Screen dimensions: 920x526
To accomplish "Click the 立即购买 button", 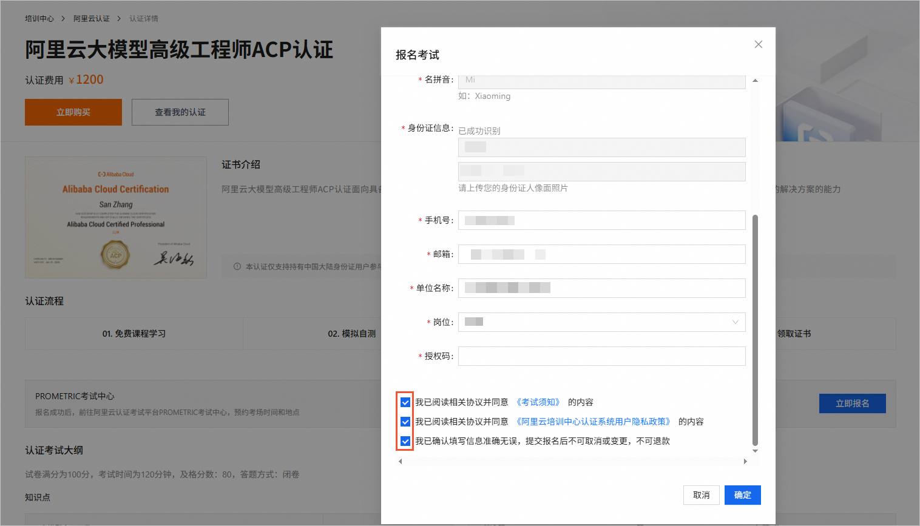I will [73, 112].
